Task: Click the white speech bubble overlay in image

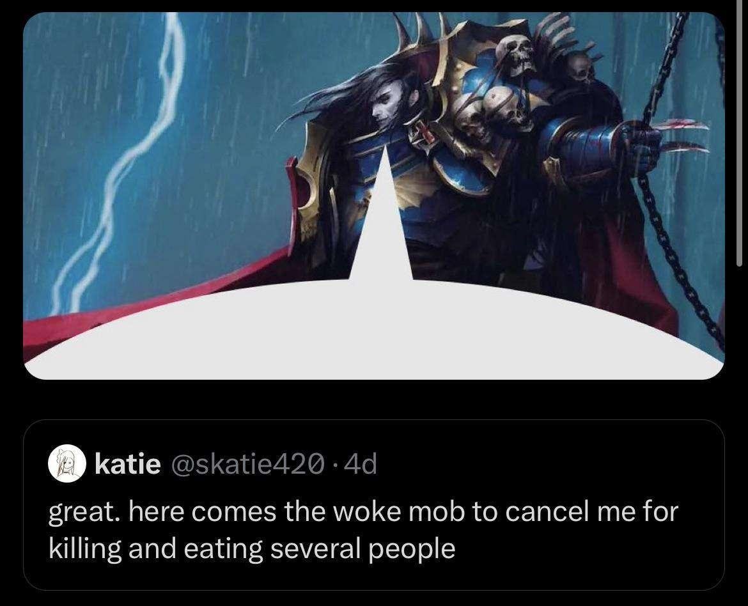Action: [x=373, y=329]
